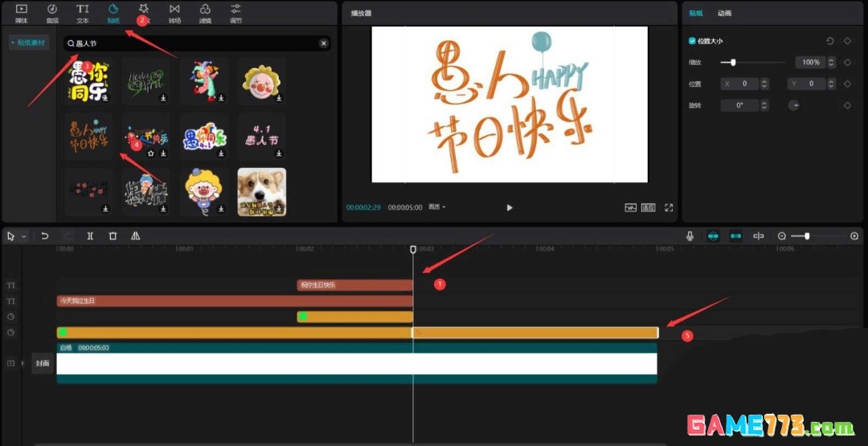Select the 今天我过生日 text clip
868x446 pixels.
[x=235, y=301]
